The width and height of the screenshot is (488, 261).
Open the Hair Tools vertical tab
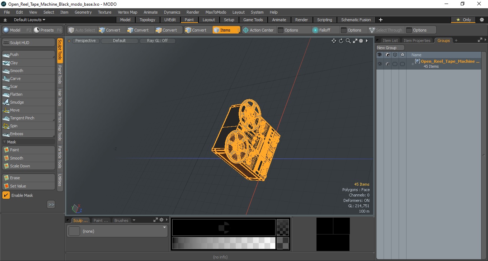60,97
